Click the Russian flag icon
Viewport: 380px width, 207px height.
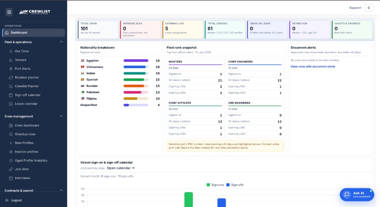pos(82,86)
